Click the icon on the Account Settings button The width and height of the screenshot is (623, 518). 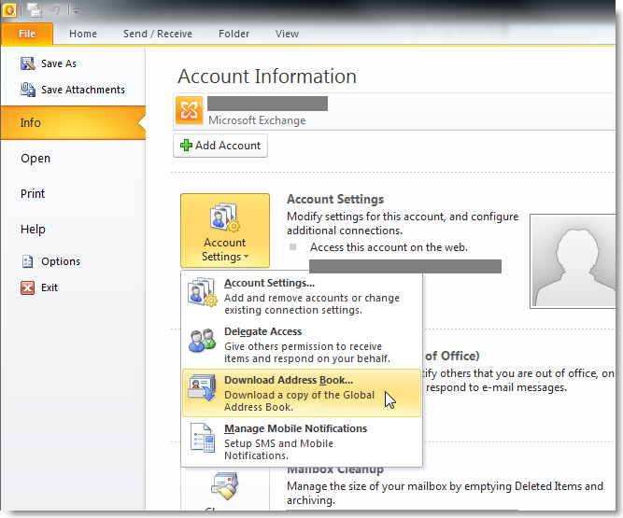[225, 217]
